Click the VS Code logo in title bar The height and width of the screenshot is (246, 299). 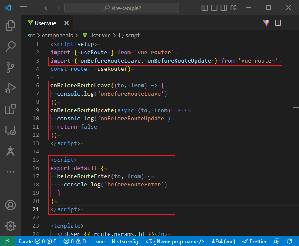8,8
